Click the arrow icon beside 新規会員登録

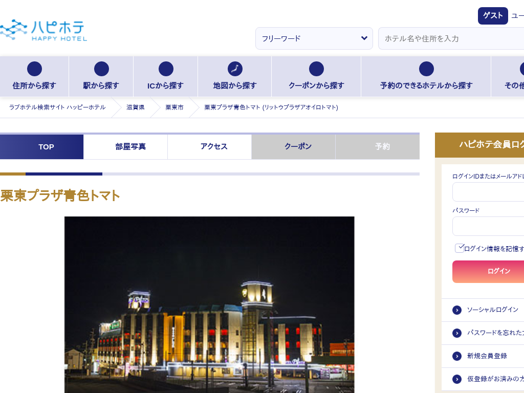pos(457,356)
